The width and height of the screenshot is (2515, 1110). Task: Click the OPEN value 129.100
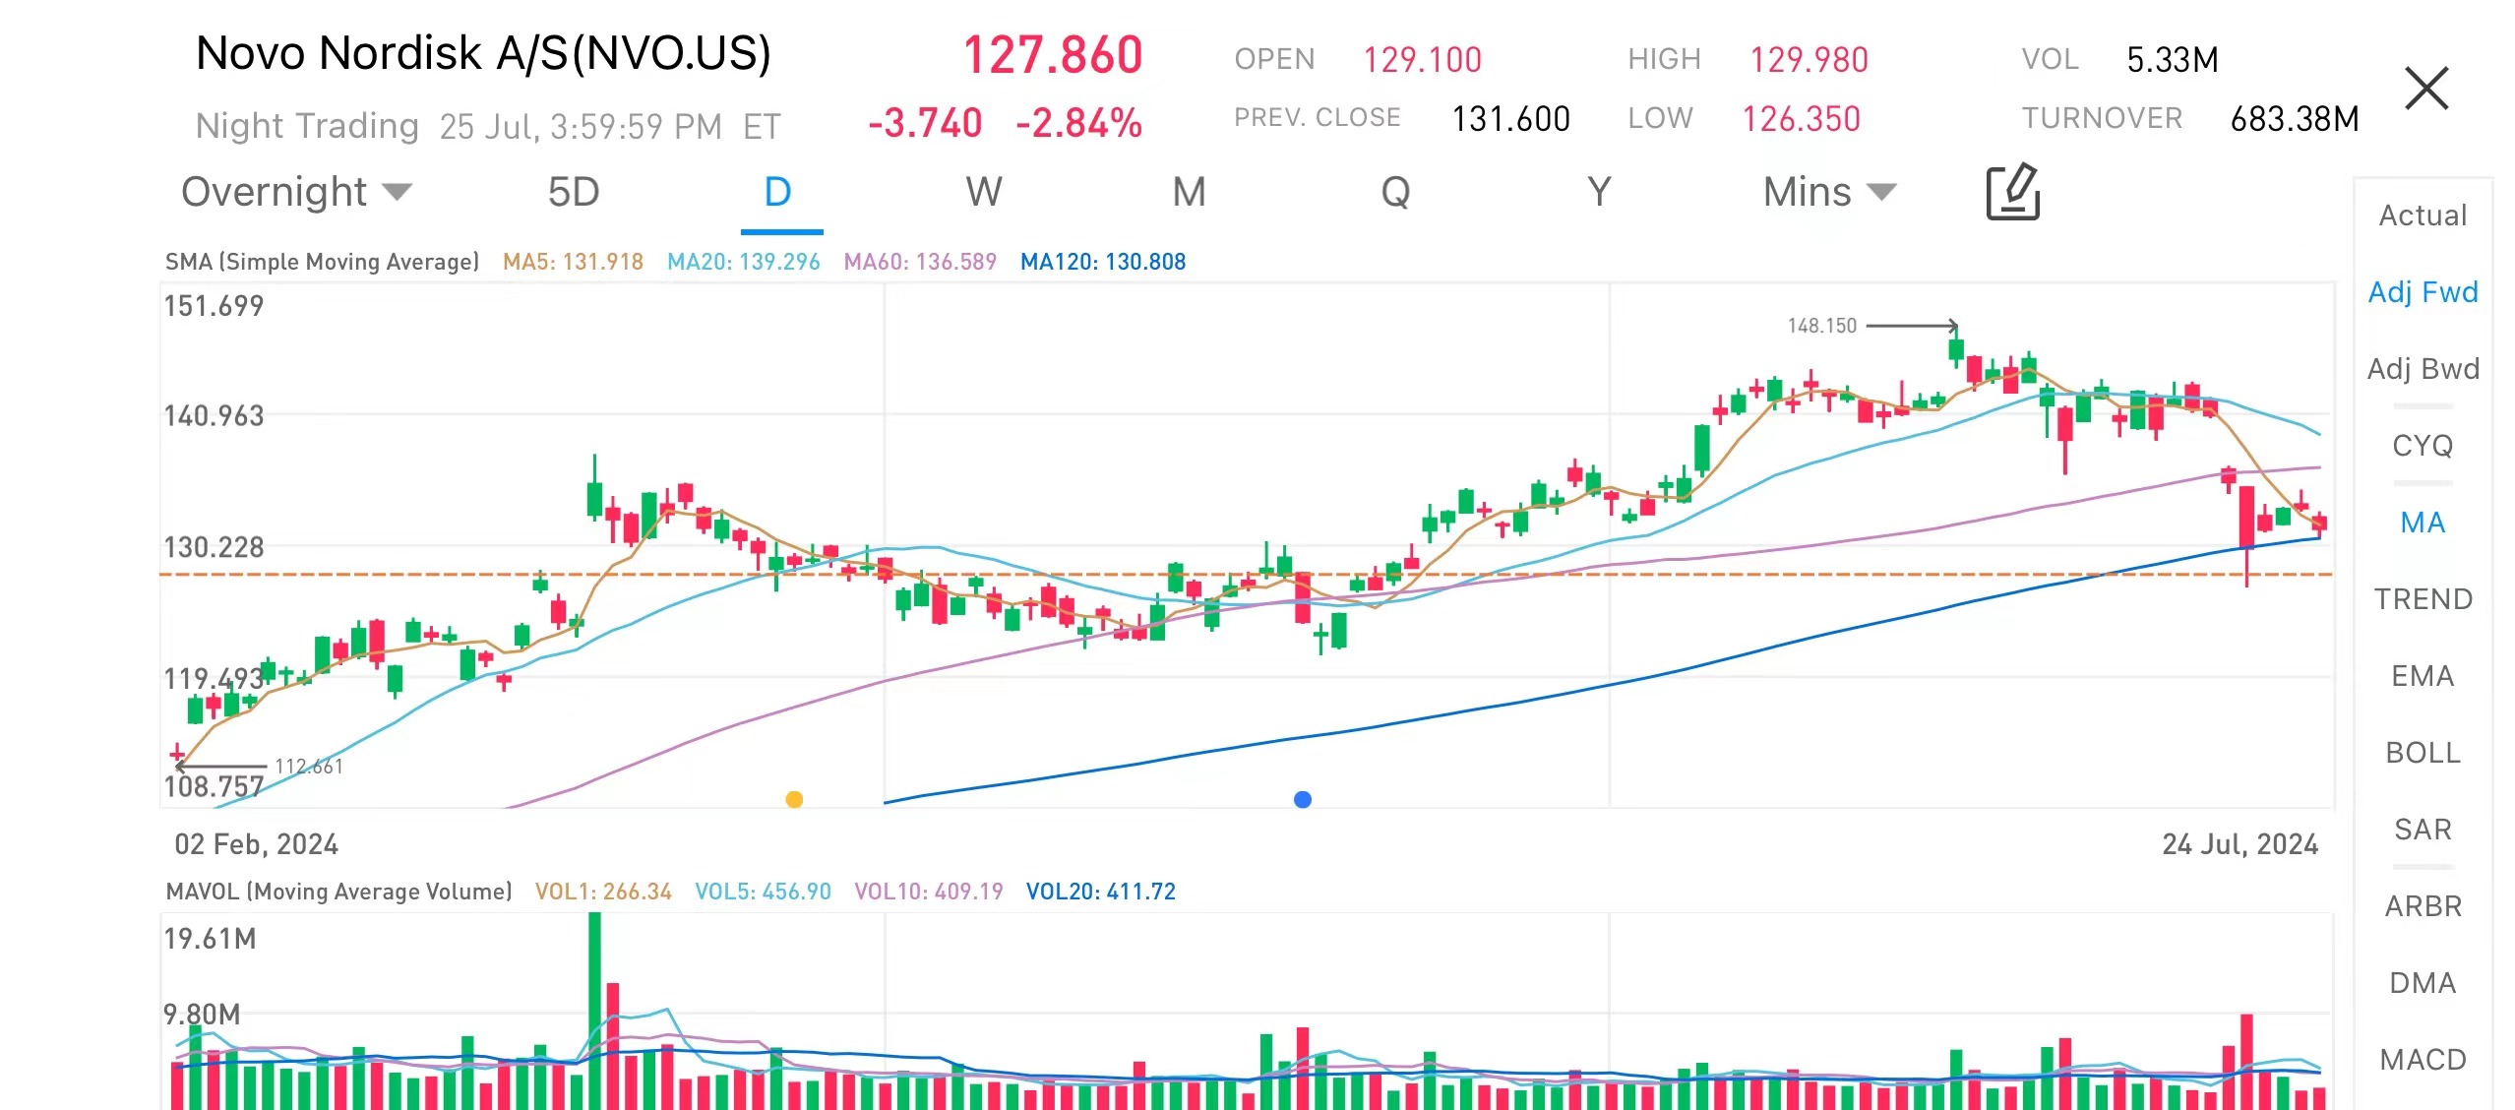click(1422, 60)
